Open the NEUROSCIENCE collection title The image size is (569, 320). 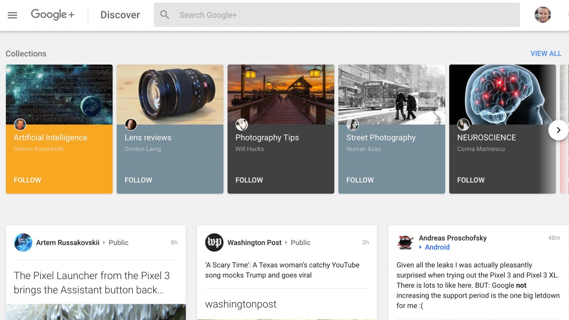486,137
